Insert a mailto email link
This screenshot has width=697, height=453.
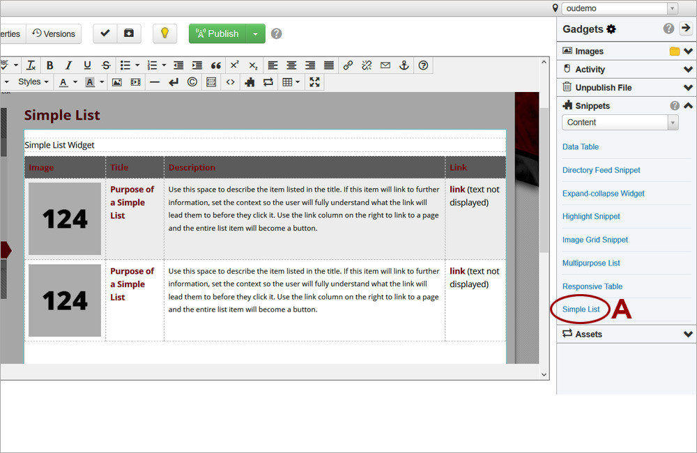coord(385,66)
